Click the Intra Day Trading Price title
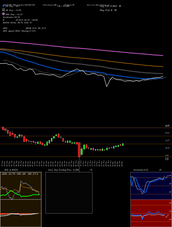Image resolution: width=172 pixels, height=227 pixels. coord(63,170)
